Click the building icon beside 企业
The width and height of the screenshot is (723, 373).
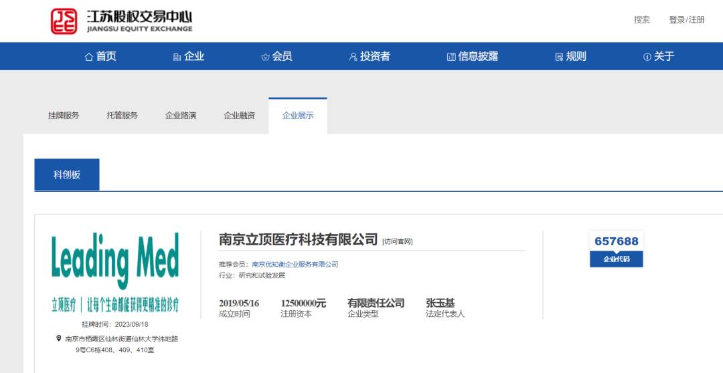177,57
